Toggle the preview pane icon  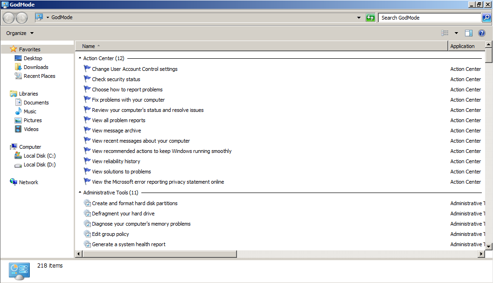[x=468, y=33]
